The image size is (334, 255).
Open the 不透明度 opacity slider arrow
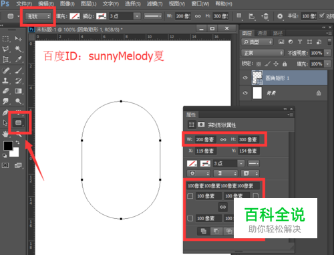click(x=327, y=53)
